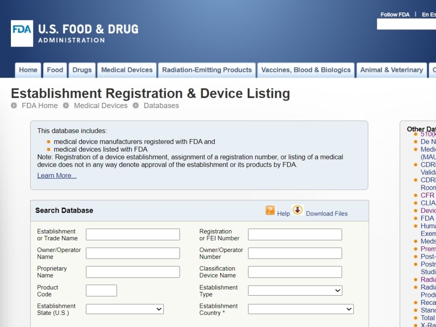Click the arrow icon before Databases breadcrumb
This screenshot has height=327, width=436.
135,106
